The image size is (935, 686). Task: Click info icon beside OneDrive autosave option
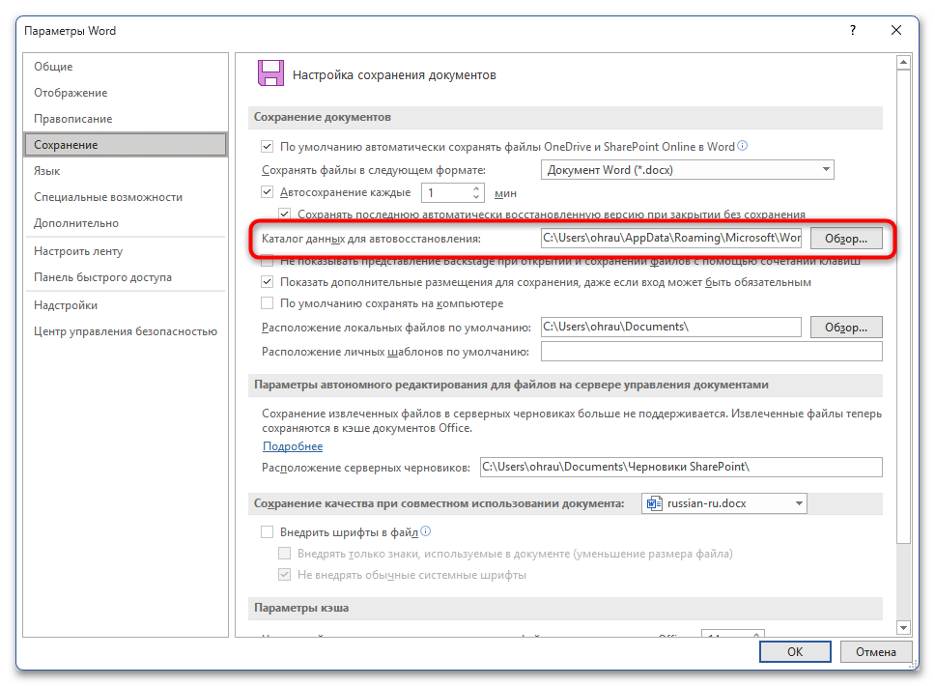click(x=743, y=147)
